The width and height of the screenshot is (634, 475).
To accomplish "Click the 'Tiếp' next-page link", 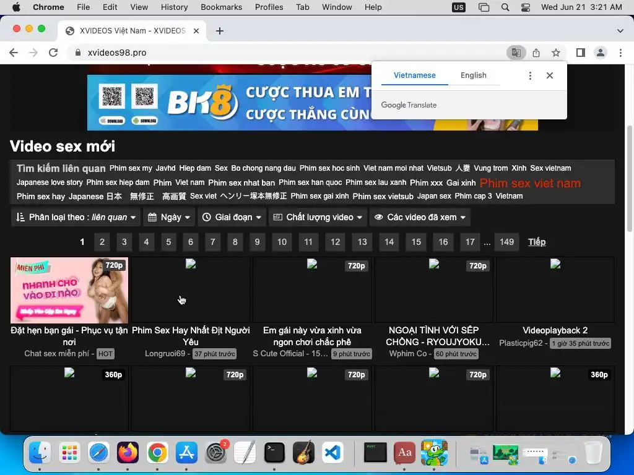I will pyautogui.click(x=537, y=242).
